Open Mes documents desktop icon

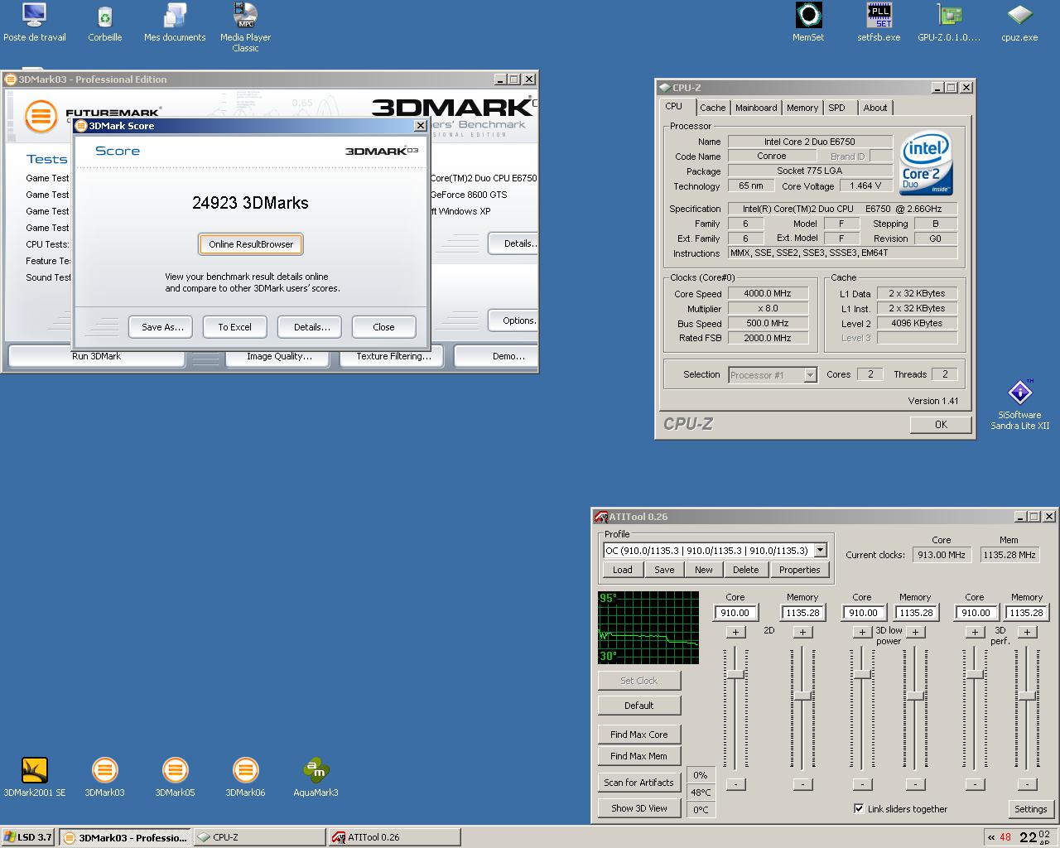175,22
